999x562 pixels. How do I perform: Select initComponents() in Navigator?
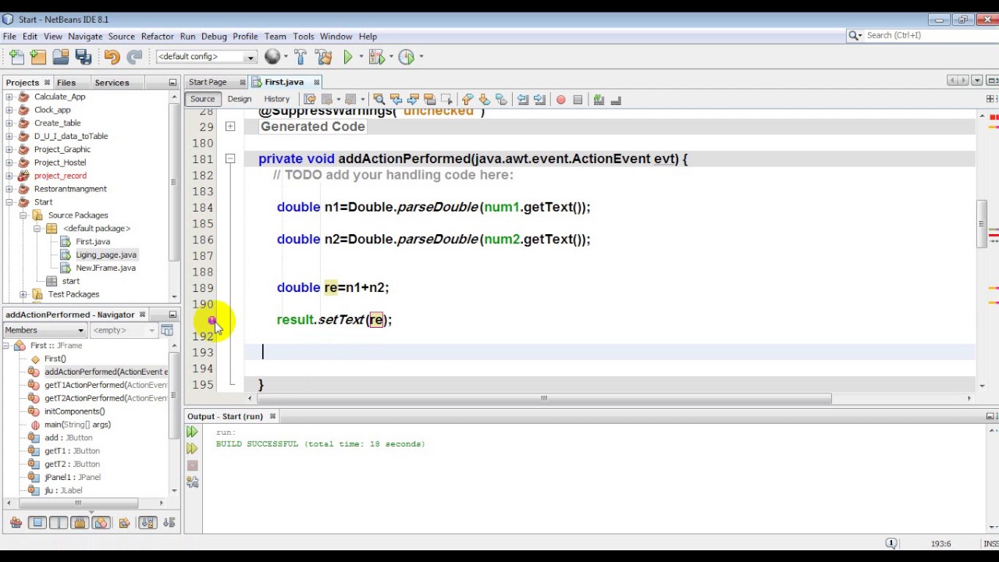pyautogui.click(x=74, y=411)
